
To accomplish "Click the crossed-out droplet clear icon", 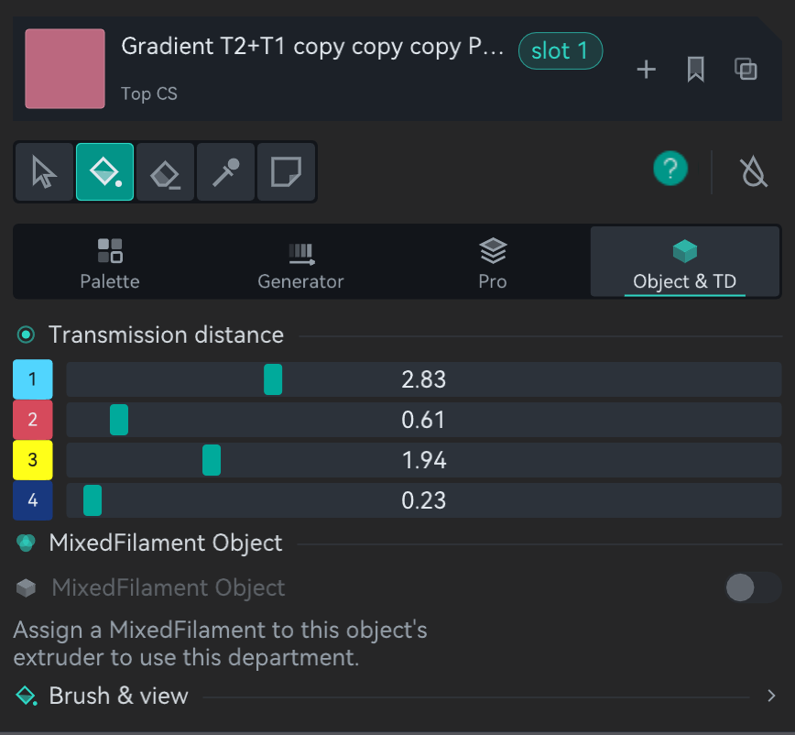I will (754, 172).
